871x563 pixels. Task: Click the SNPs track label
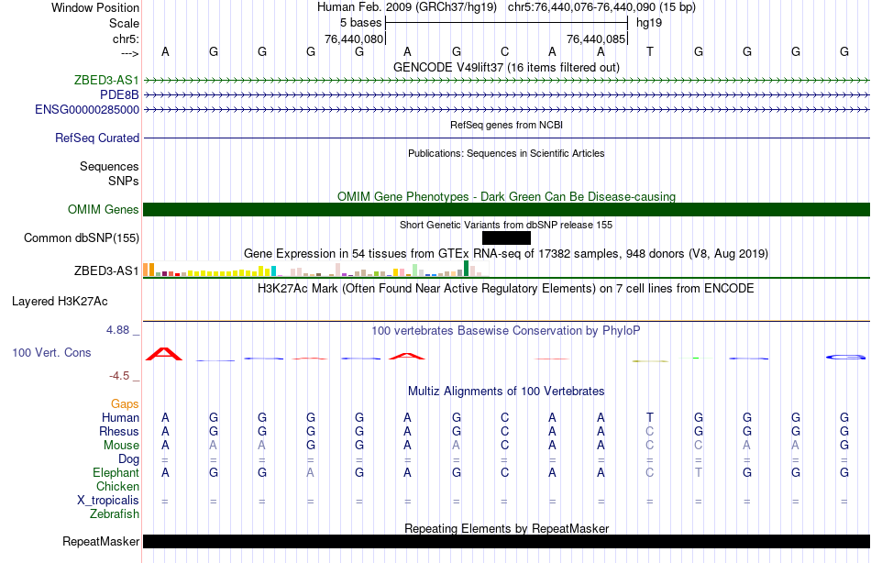124,181
